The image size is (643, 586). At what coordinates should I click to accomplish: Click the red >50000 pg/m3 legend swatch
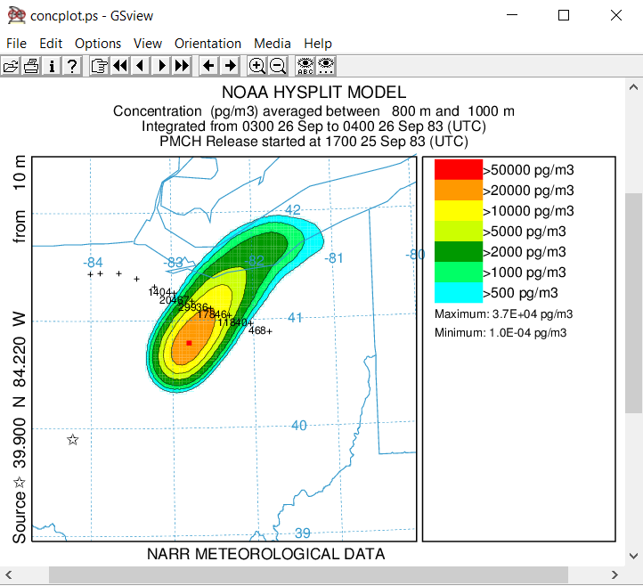[x=458, y=169]
